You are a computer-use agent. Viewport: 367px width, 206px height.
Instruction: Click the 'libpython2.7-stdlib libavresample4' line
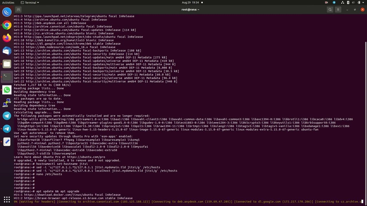tap(46, 154)
